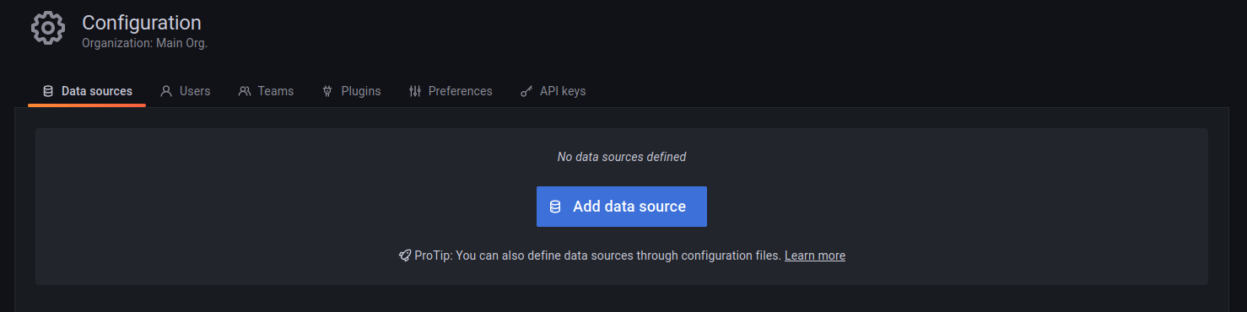Open the Data sources tab
Screen dimensions: 1247x312
coord(87,91)
